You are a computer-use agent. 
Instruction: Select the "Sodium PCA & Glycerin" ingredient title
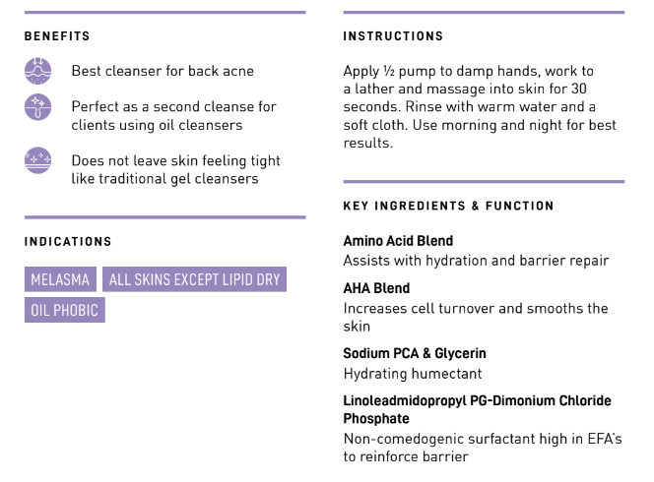[x=415, y=353]
